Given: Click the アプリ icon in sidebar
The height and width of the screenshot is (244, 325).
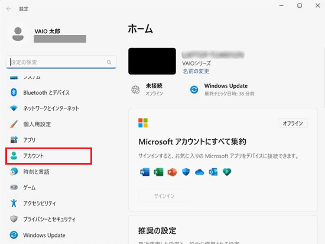Looking at the screenshot, I should click(x=14, y=140).
